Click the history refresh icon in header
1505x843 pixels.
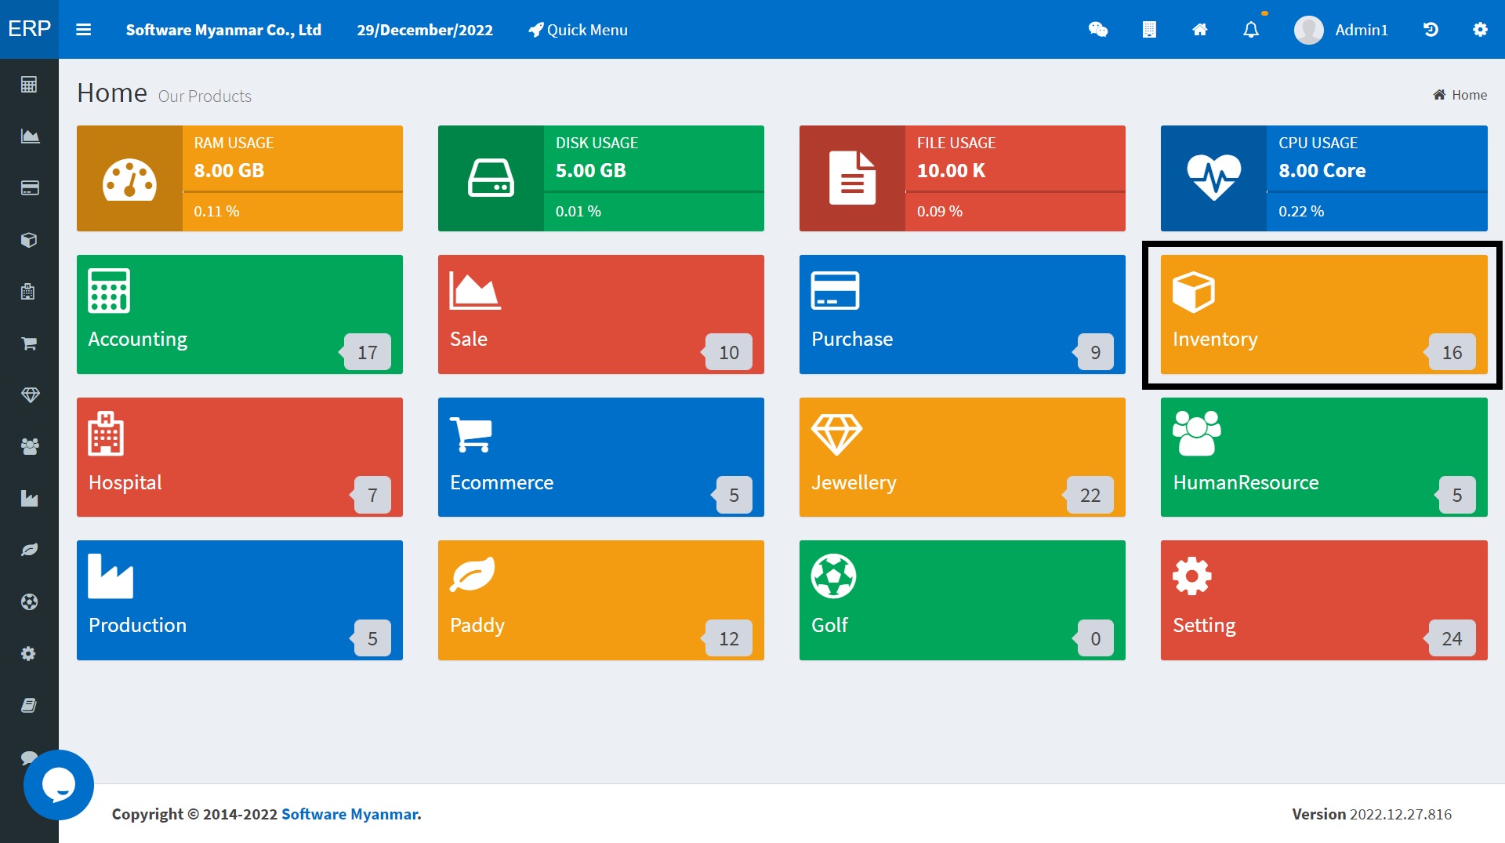(1431, 30)
